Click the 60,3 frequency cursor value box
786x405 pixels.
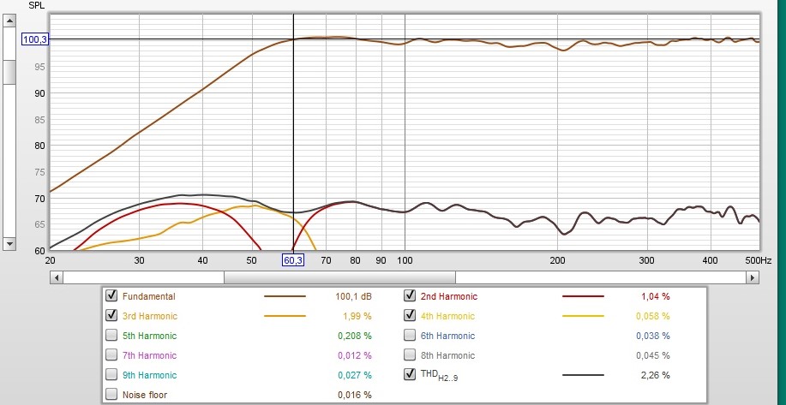pyautogui.click(x=293, y=260)
